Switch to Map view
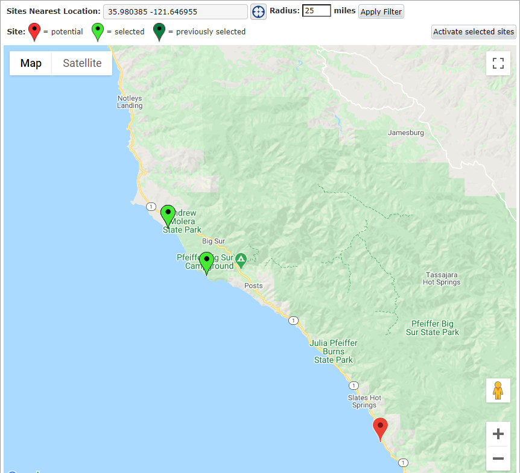This screenshot has width=520, height=473. (x=31, y=63)
